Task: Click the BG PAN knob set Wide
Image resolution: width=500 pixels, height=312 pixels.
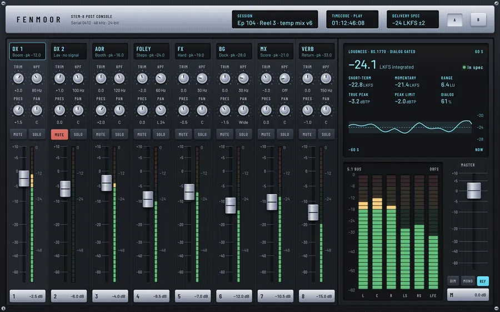Action: (243, 110)
